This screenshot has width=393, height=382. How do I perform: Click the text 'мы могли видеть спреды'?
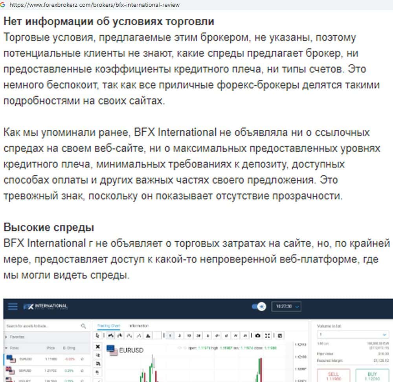pos(66,275)
